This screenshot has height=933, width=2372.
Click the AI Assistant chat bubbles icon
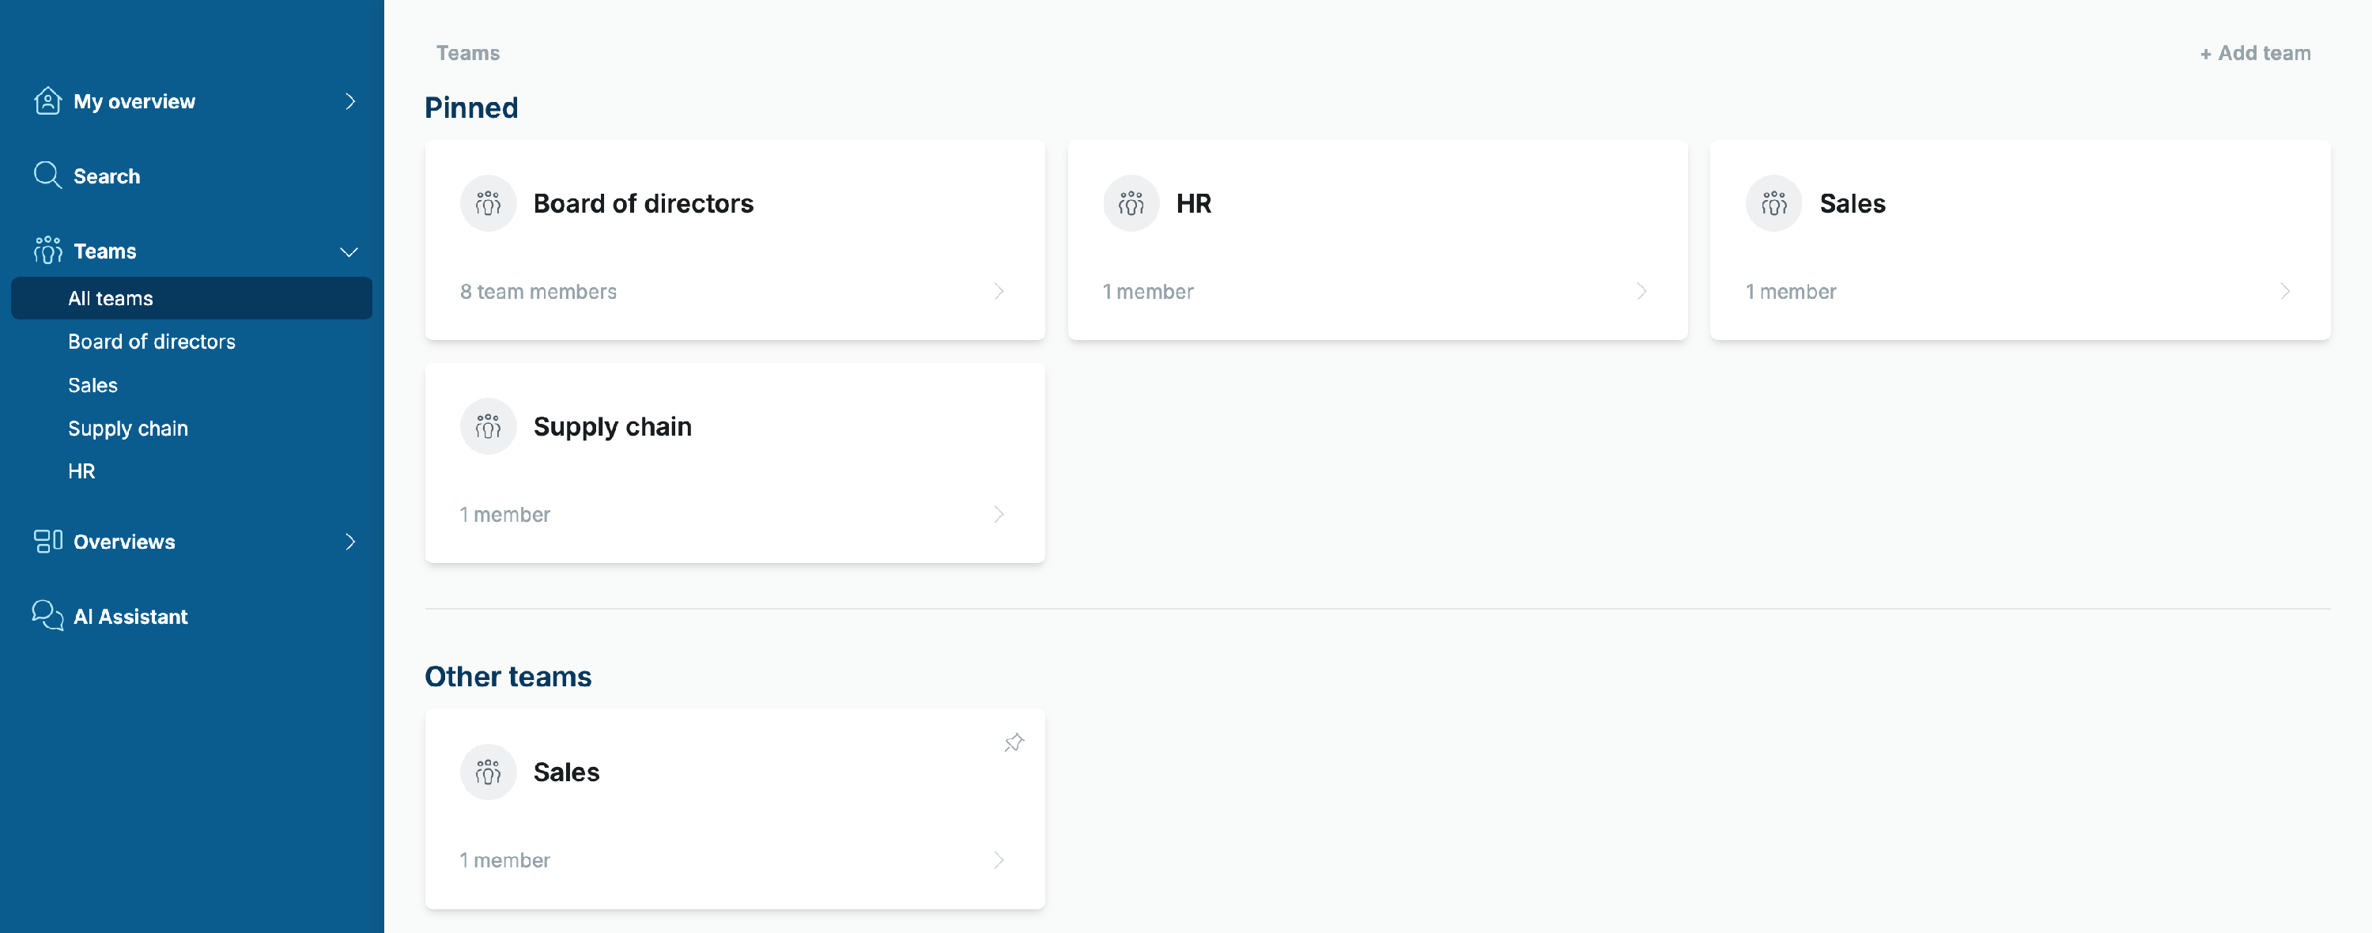tap(48, 615)
